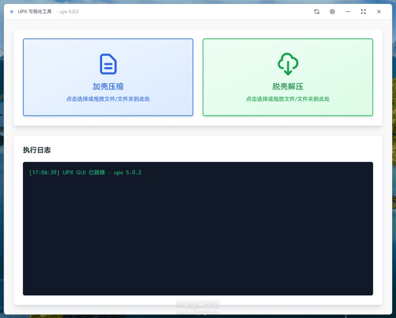Select the 脱壳解压 title text
This screenshot has height=318, width=396.
pyautogui.click(x=288, y=87)
